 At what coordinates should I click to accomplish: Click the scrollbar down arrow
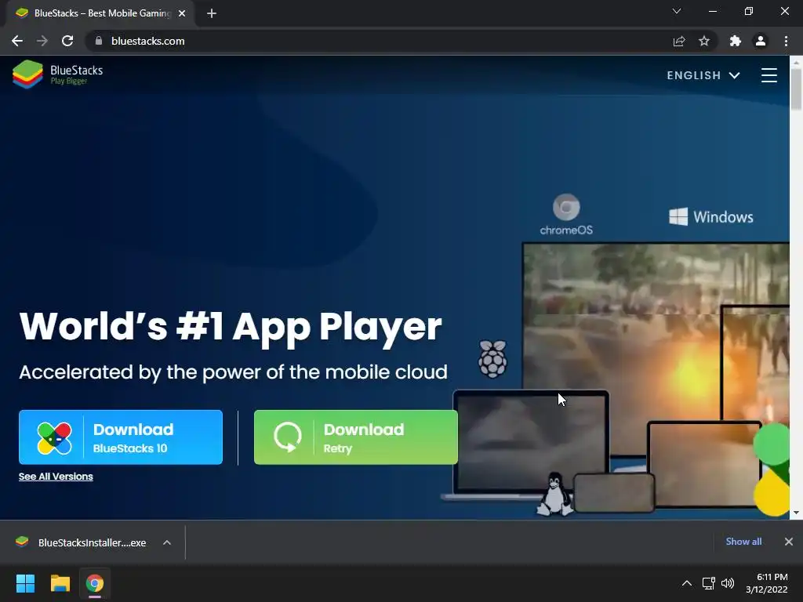click(796, 513)
